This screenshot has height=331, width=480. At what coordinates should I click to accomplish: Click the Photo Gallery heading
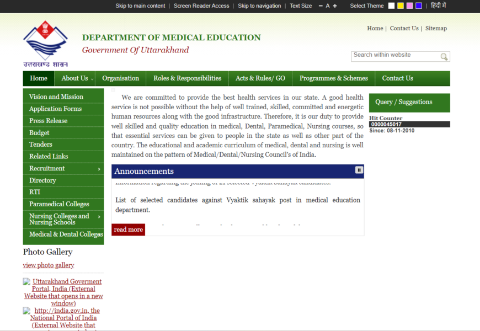[48, 252]
